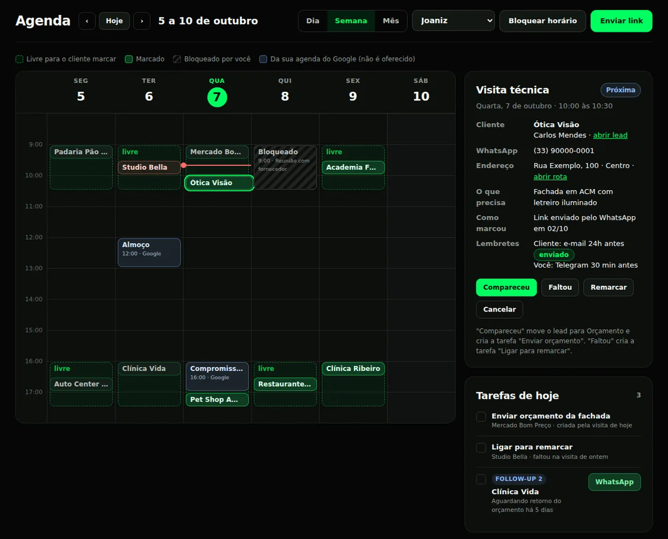This screenshot has width=668, height=539.
Task: Click Cancelar button
Action: tap(499, 309)
